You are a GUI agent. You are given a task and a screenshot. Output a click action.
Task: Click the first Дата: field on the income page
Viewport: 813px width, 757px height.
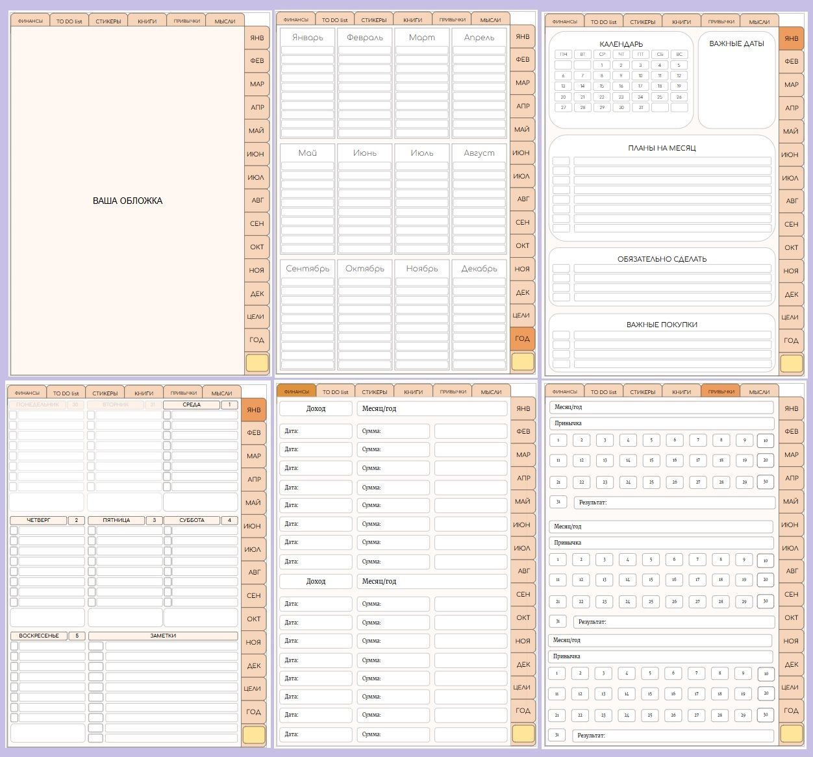pos(316,431)
